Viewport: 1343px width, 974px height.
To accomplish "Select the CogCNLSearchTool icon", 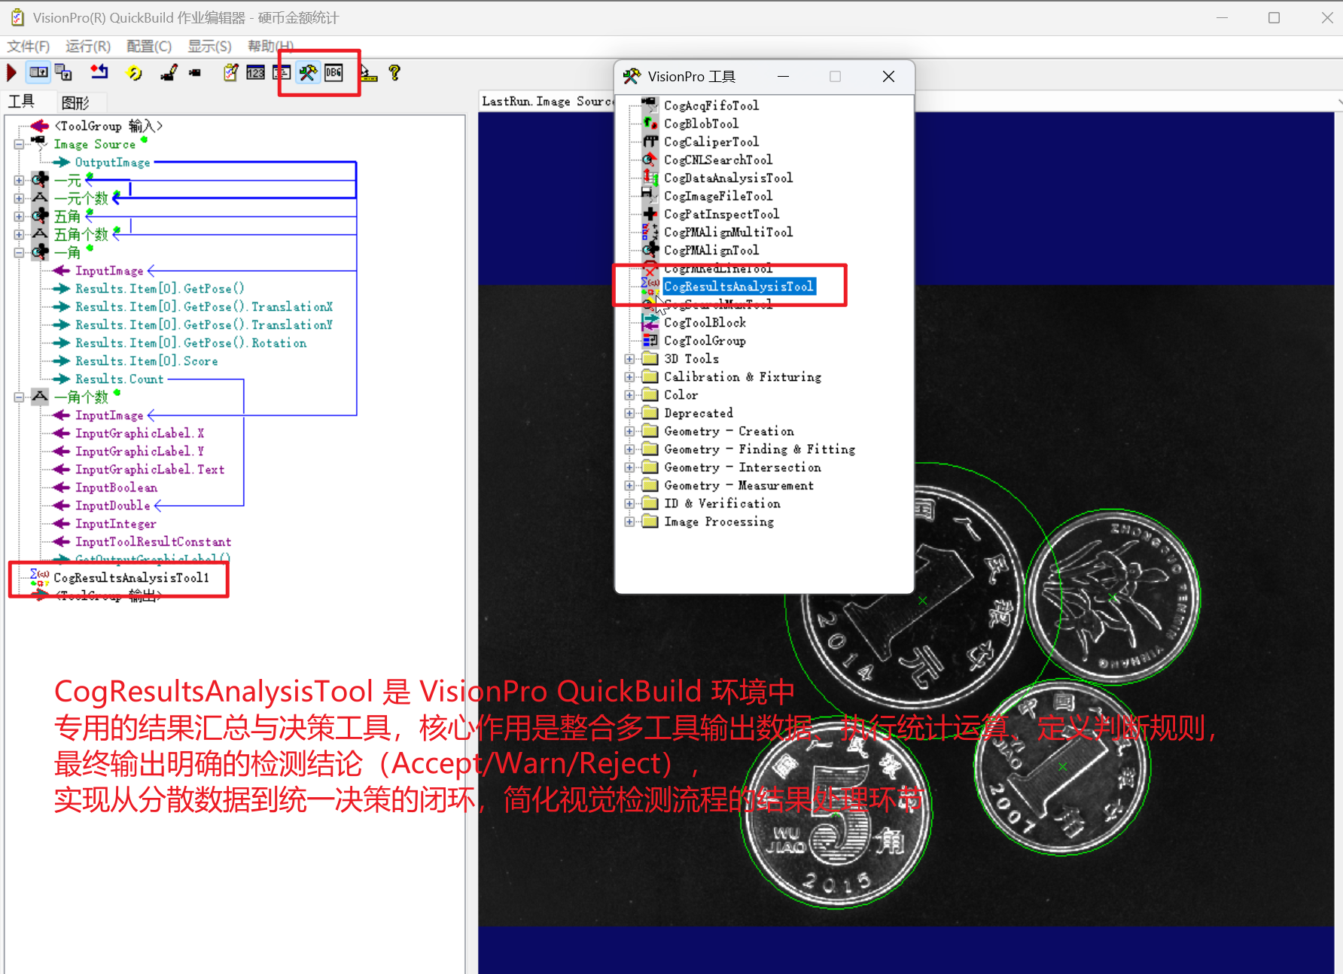I will (650, 159).
